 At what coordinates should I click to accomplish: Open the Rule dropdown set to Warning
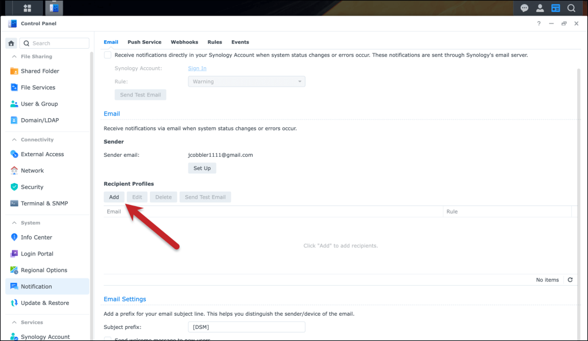[246, 82]
